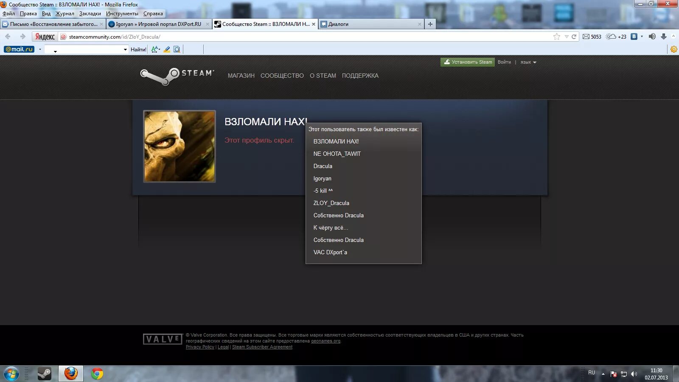This screenshot has width=679, height=382.
Task: Open the translate text toolbar icon
Action: 155,49
